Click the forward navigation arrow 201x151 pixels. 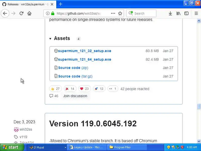[x=13, y=13]
